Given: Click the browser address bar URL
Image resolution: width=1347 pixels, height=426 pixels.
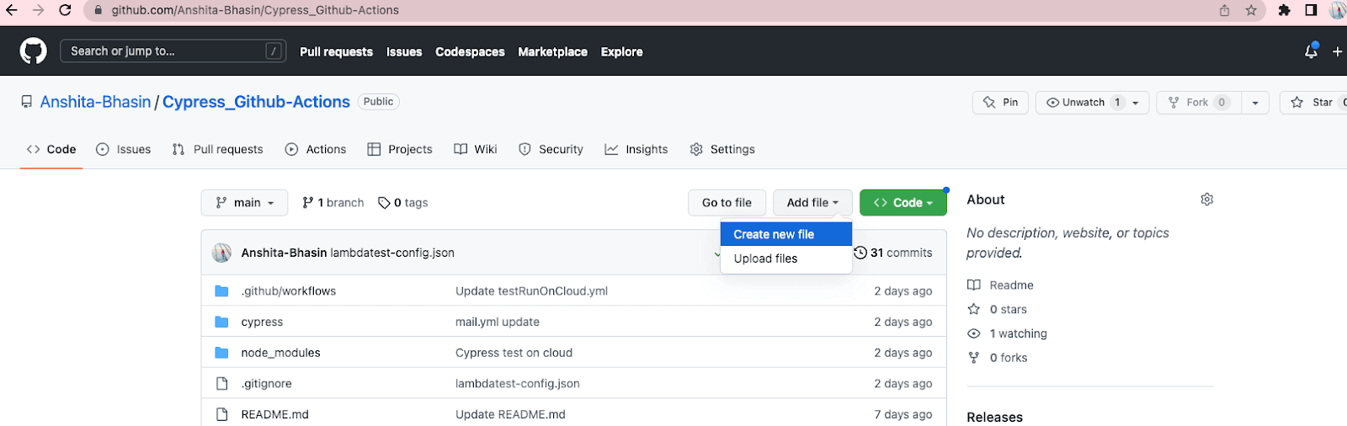Looking at the screenshot, I should (x=255, y=10).
